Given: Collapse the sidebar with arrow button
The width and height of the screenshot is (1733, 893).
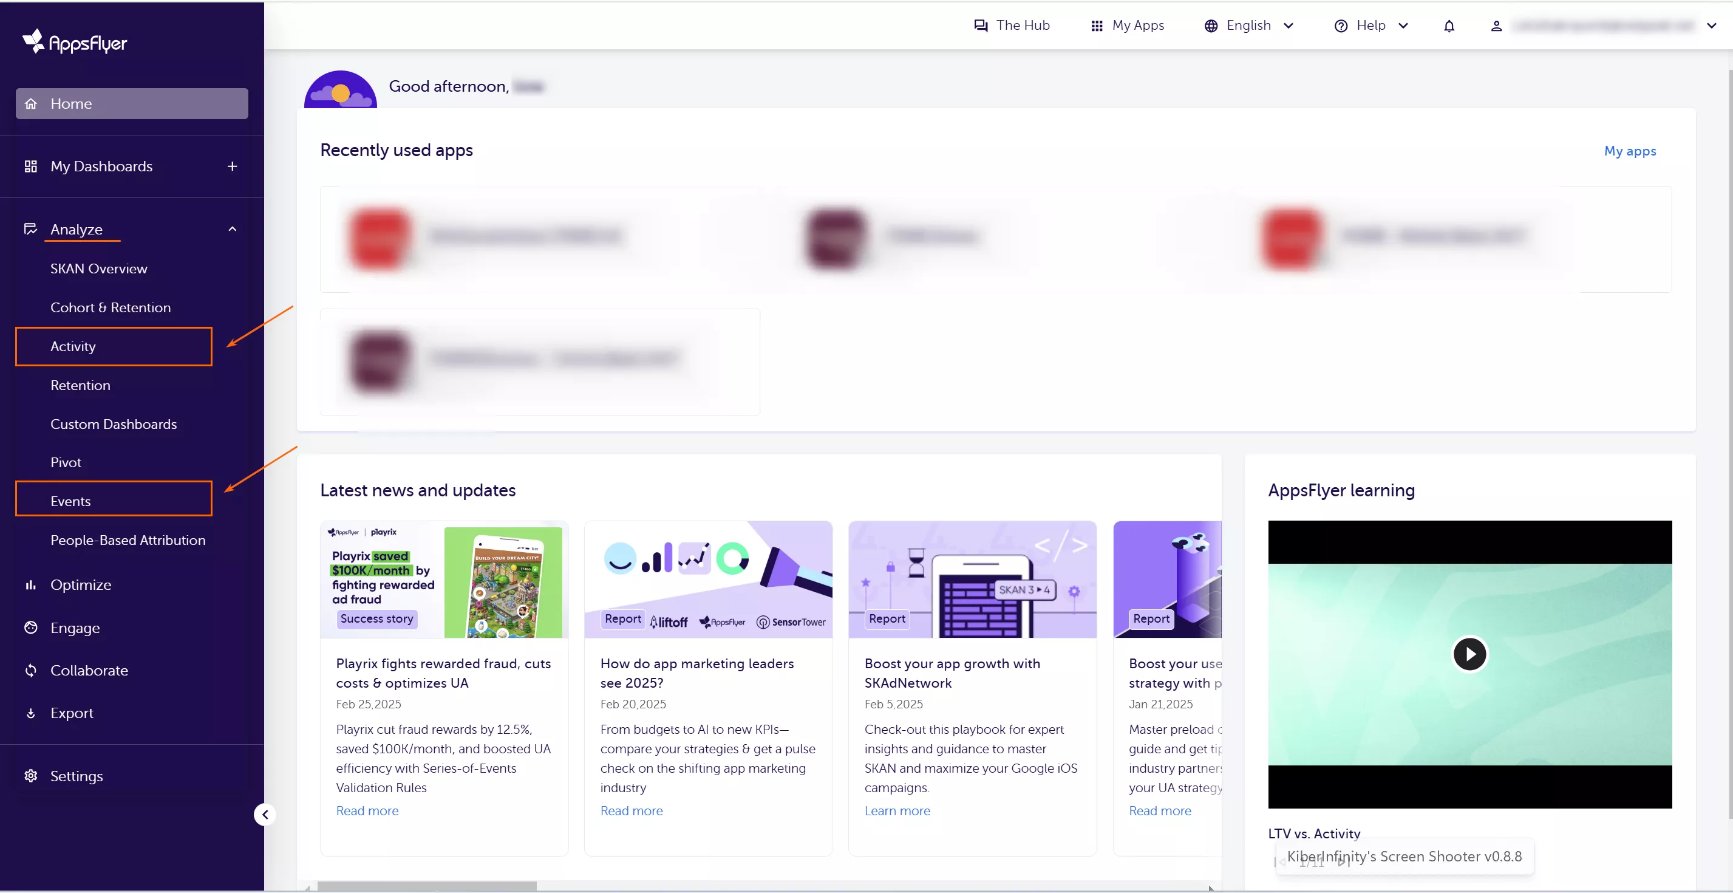Looking at the screenshot, I should coord(265,814).
